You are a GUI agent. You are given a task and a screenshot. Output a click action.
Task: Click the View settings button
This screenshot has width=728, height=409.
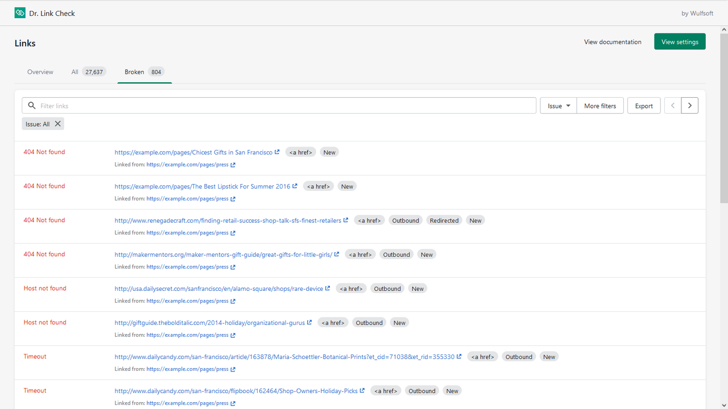tap(680, 41)
